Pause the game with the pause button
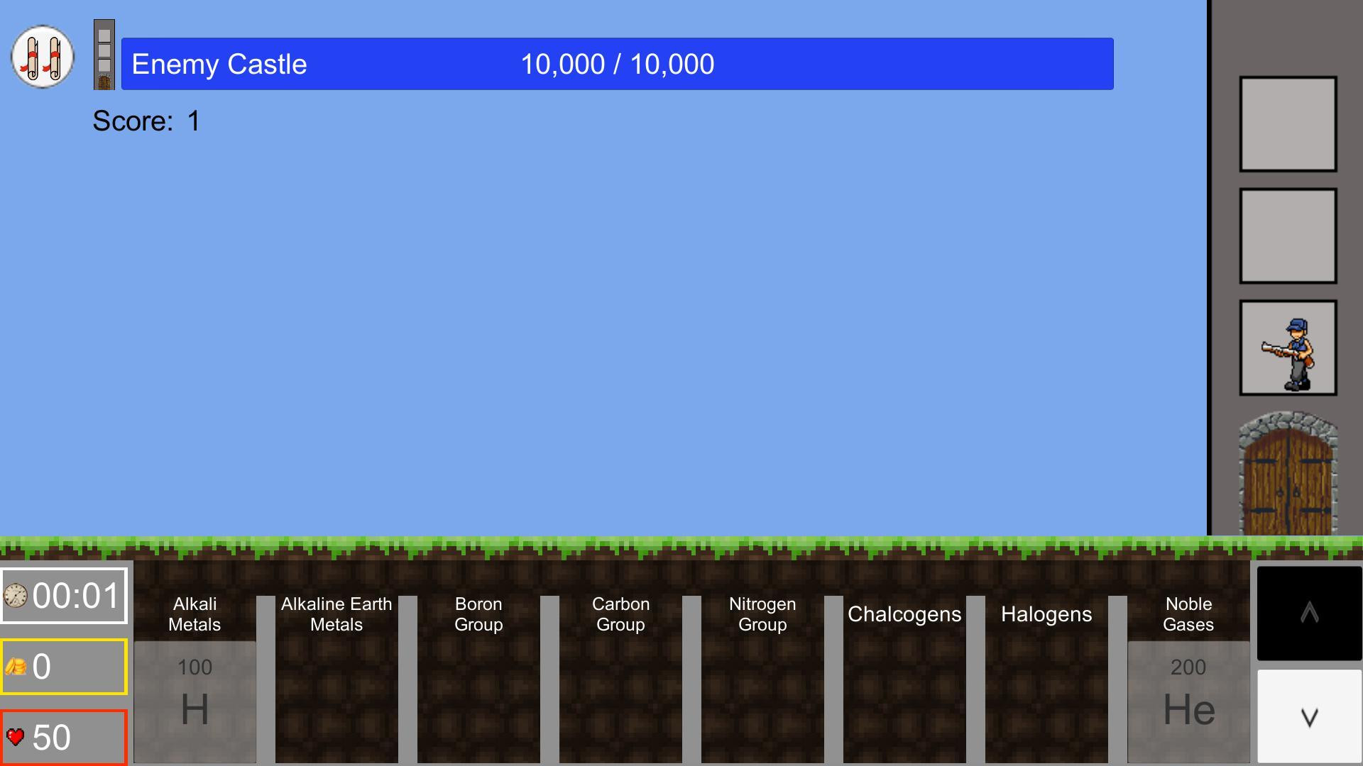This screenshot has height=766, width=1363. pyautogui.click(x=43, y=57)
